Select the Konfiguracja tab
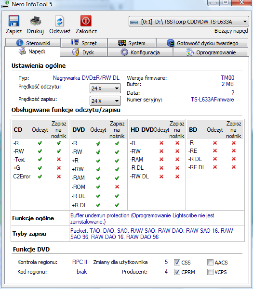The width and height of the screenshot is (253, 289). [x=140, y=52]
